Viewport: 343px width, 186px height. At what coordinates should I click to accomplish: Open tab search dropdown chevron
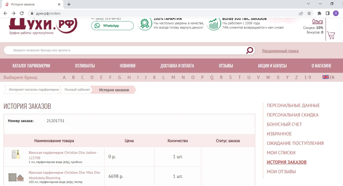(x=308, y=4)
